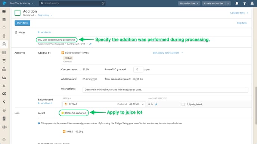Viewport: 257px width, 144px height.
Task: Click the calendar icon in sidebar
Action: click(4, 19)
